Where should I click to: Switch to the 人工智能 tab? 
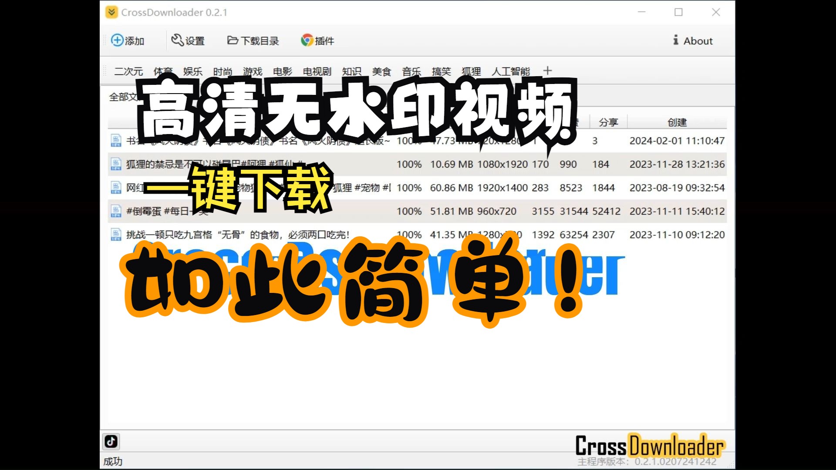[511, 71]
